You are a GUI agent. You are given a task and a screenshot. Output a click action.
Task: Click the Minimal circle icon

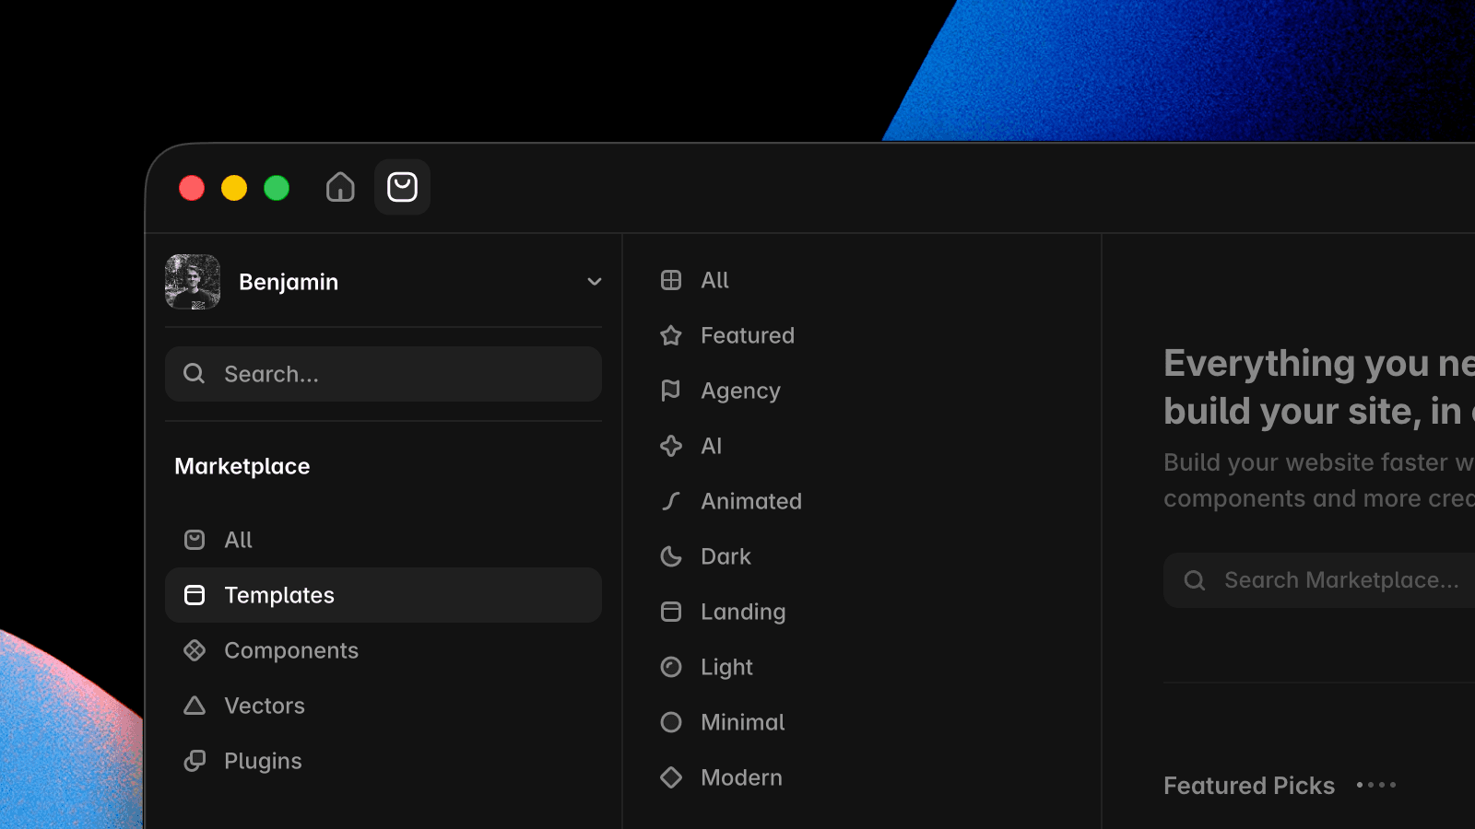click(671, 722)
